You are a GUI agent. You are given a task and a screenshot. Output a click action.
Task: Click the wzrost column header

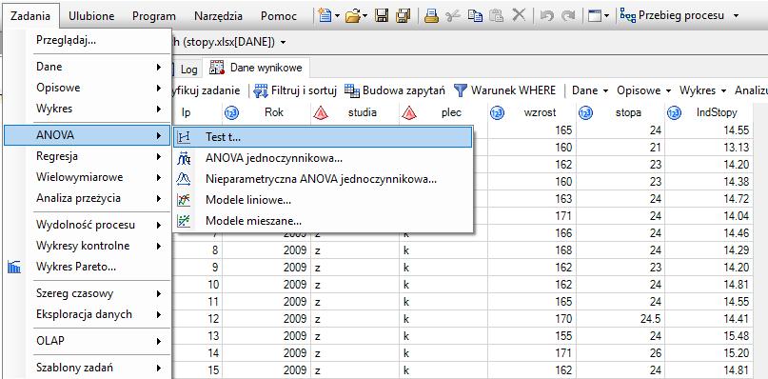tap(532, 112)
